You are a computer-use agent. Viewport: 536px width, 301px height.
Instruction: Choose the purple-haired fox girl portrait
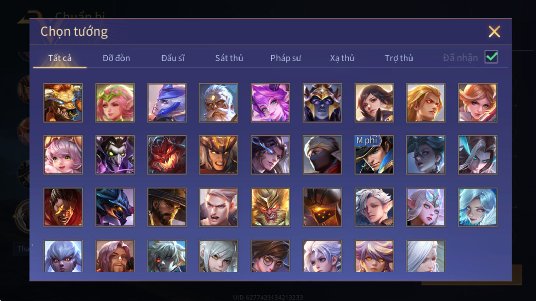(270, 103)
